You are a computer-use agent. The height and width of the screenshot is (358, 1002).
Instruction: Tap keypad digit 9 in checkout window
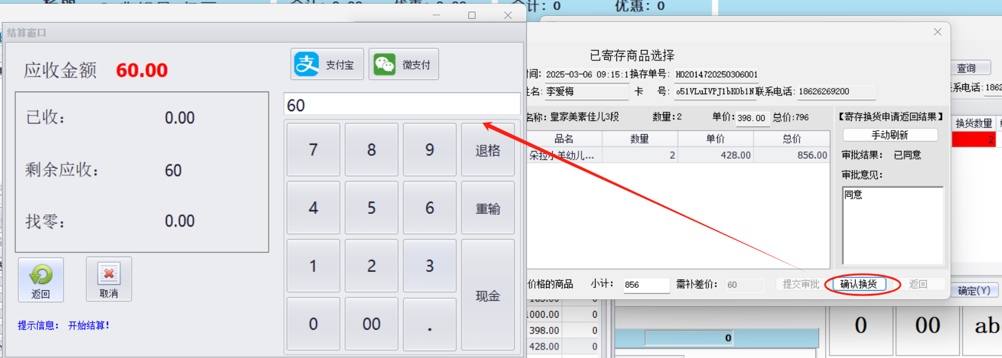click(430, 150)
